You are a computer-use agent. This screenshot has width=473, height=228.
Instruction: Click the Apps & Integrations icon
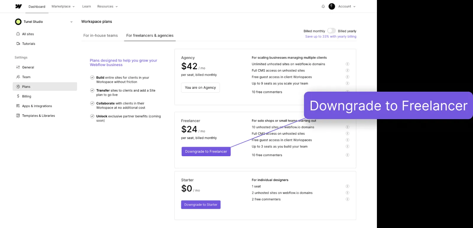coord(18,106)
